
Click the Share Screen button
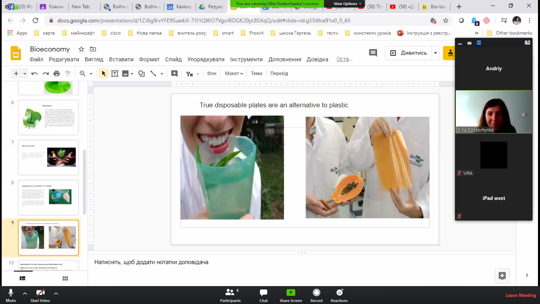[x=291, y=296]
